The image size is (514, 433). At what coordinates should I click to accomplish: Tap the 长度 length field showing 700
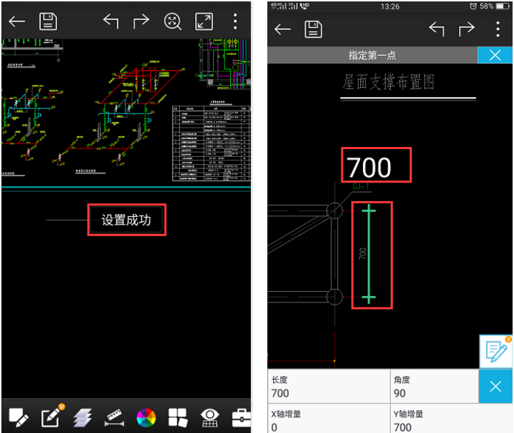click(329, 386)
